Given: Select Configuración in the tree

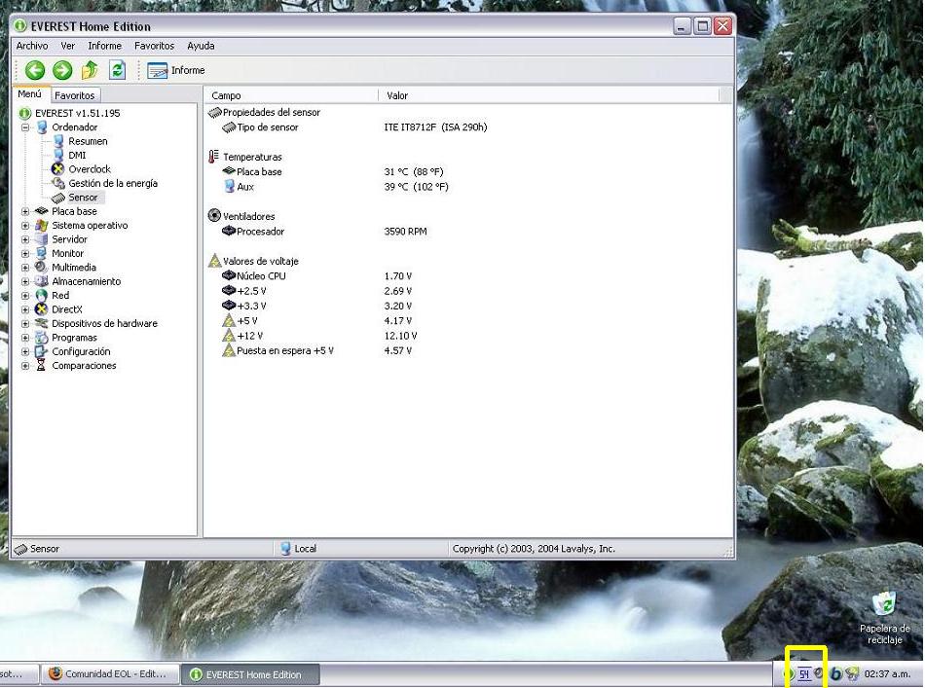Looking at the screenshot, I should click(81, 351).
